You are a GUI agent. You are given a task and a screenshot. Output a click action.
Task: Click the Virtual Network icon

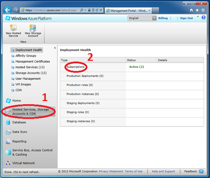(x=8, y=163)
